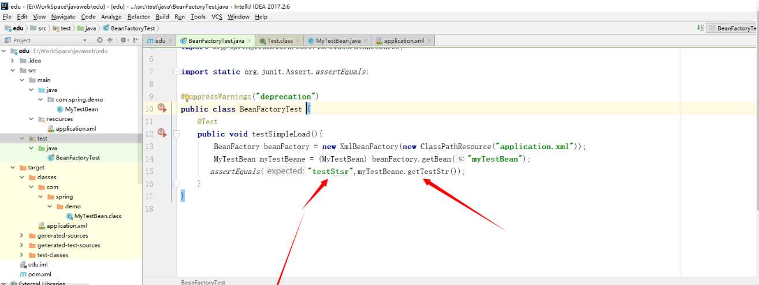Click the scroll-from-source target icon in Project panel

point(99,40)
